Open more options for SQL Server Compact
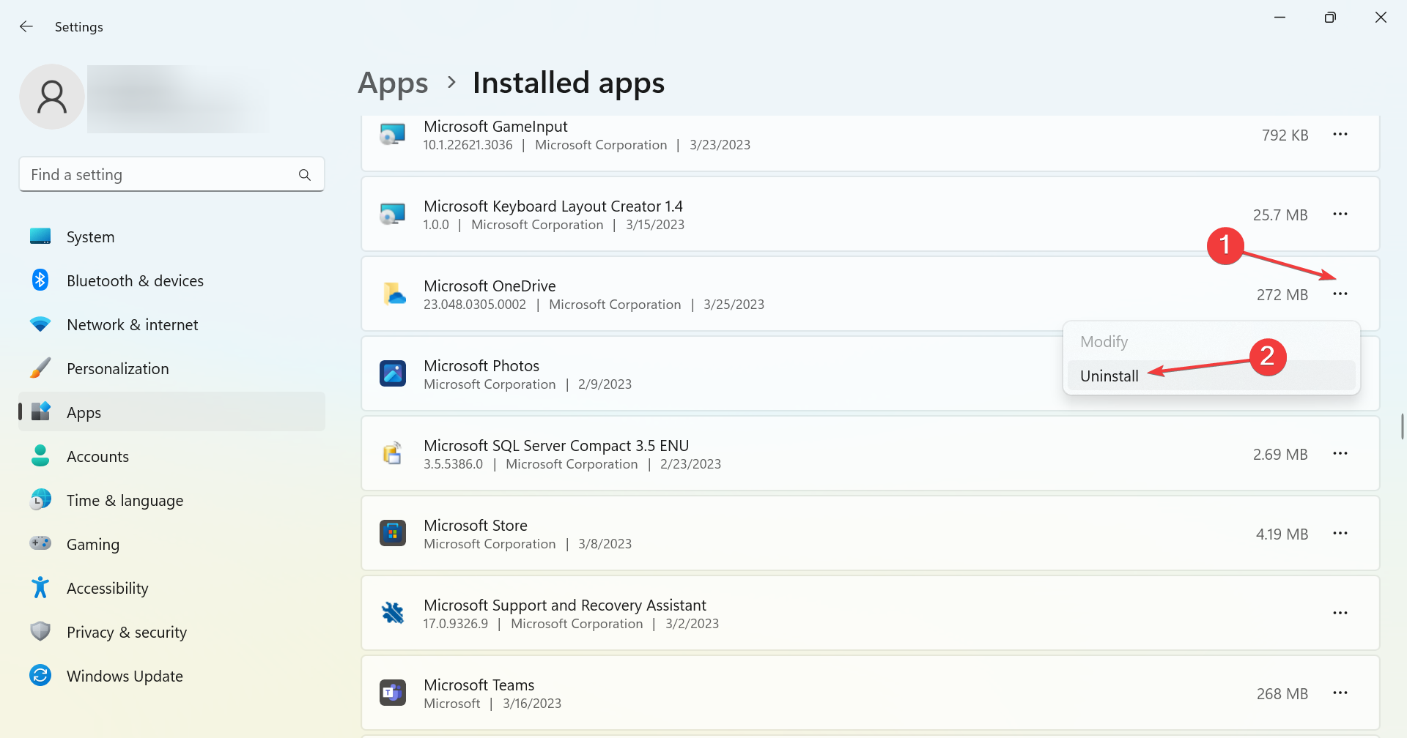1407x738 pixels. 1340,454
